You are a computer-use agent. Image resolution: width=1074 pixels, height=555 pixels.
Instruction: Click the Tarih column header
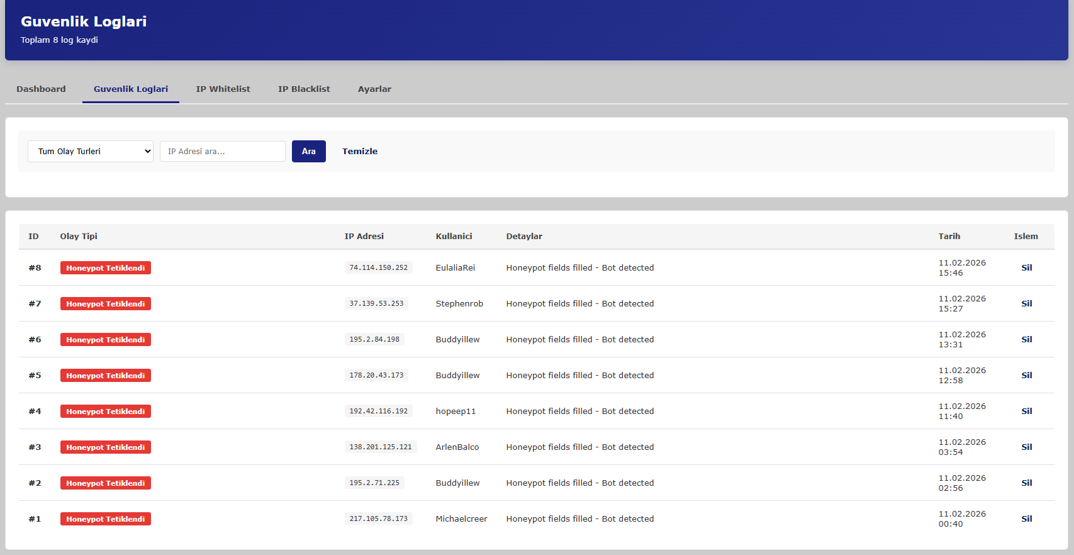coord(949,236)
